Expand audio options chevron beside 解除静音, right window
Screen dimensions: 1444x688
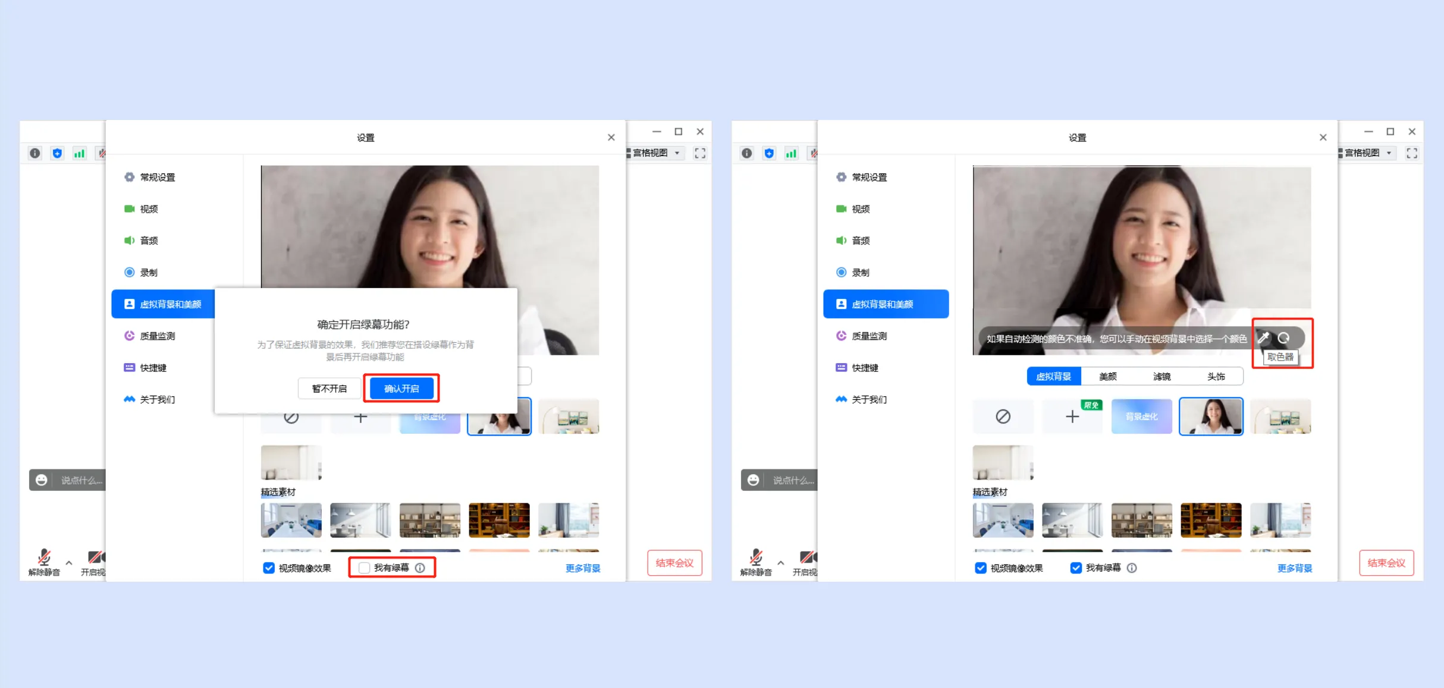781,562
